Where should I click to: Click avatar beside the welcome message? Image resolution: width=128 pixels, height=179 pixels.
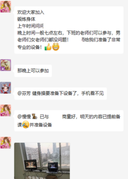(6, 7)
